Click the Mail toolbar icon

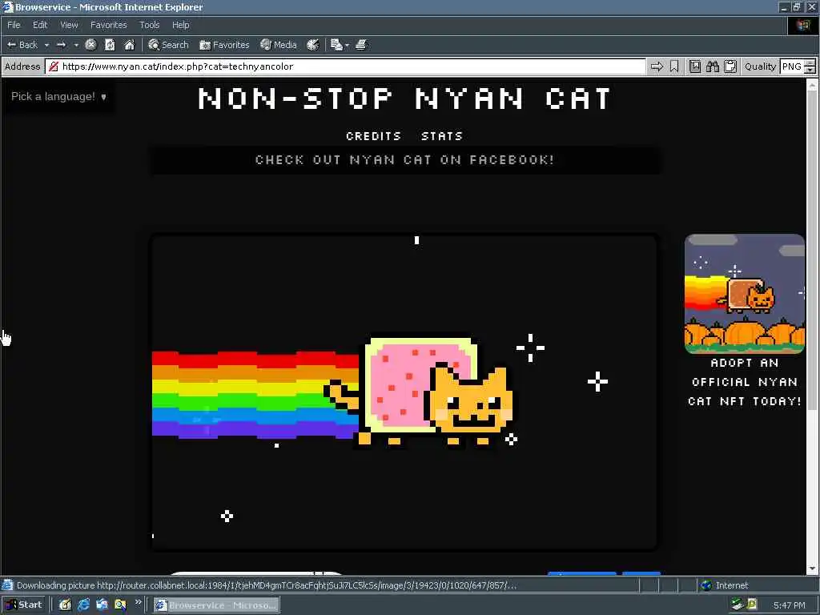point(336,45)
